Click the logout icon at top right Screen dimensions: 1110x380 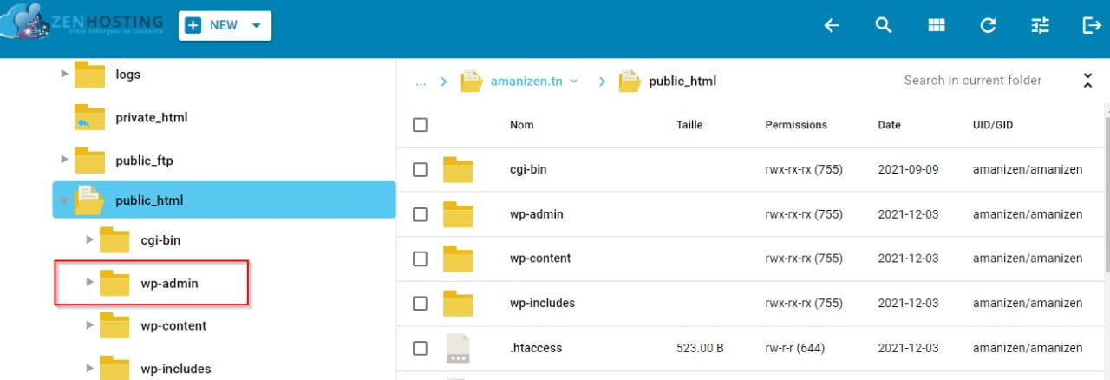click(x=1092, y=26)
